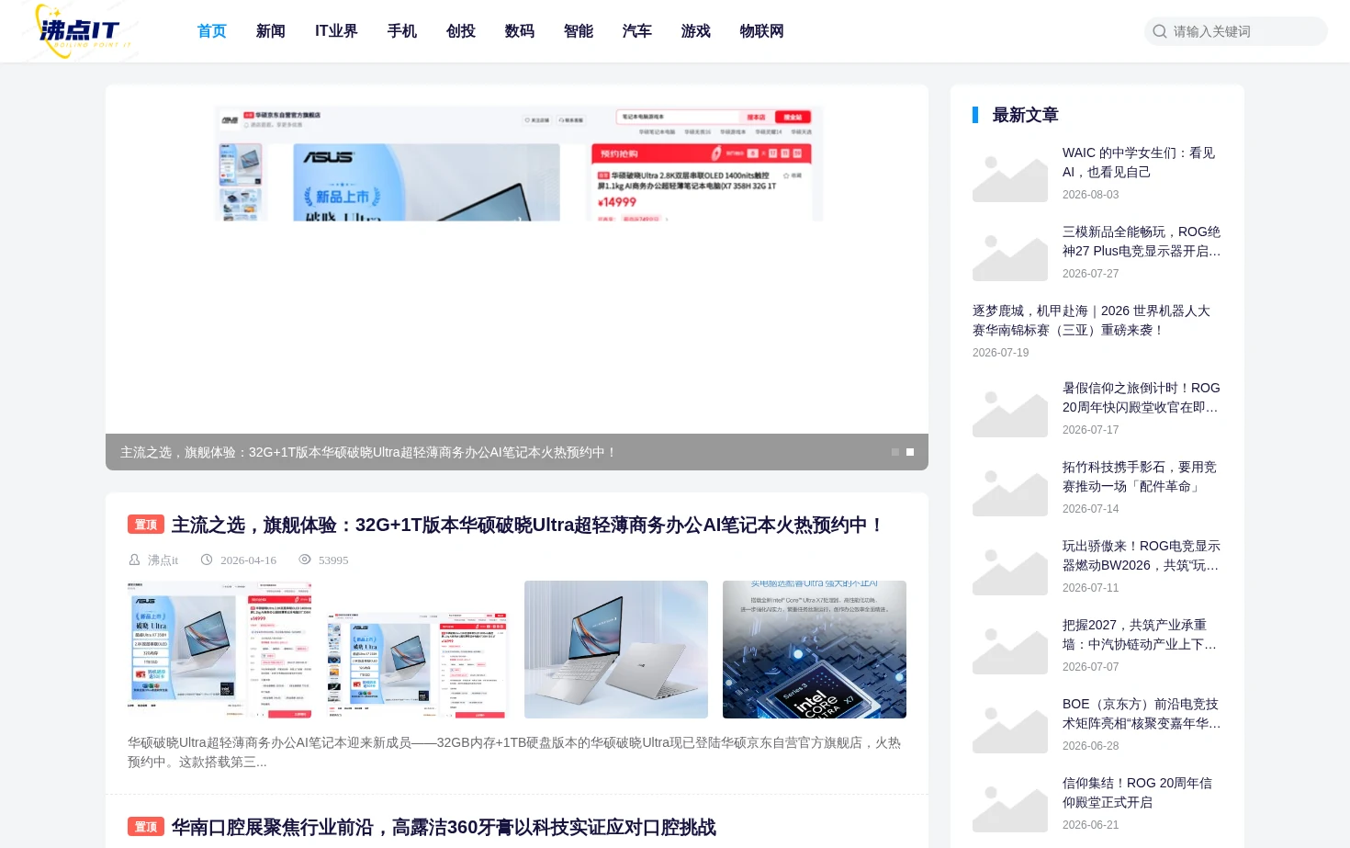Click the author icon next to 沸点it
Viewport: 1350px width, 848px height.
pos(135,560)
